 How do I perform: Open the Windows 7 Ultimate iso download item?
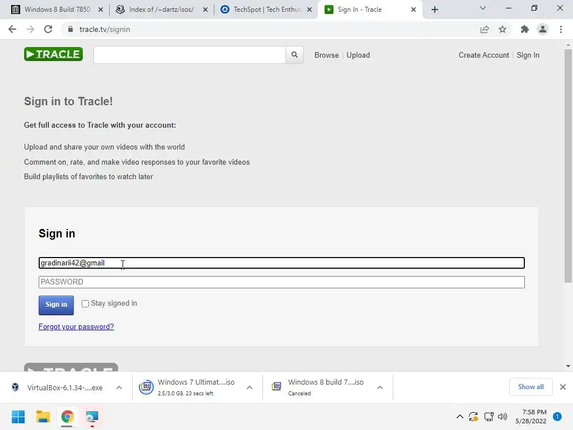coord(198,387)
